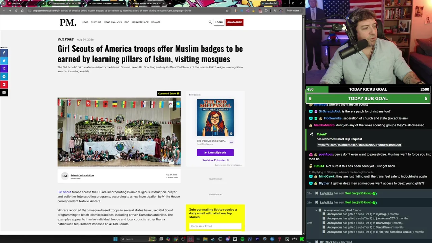
Task: Open Premiere Pro from the taskbar
Action: [x=257, y=239]
